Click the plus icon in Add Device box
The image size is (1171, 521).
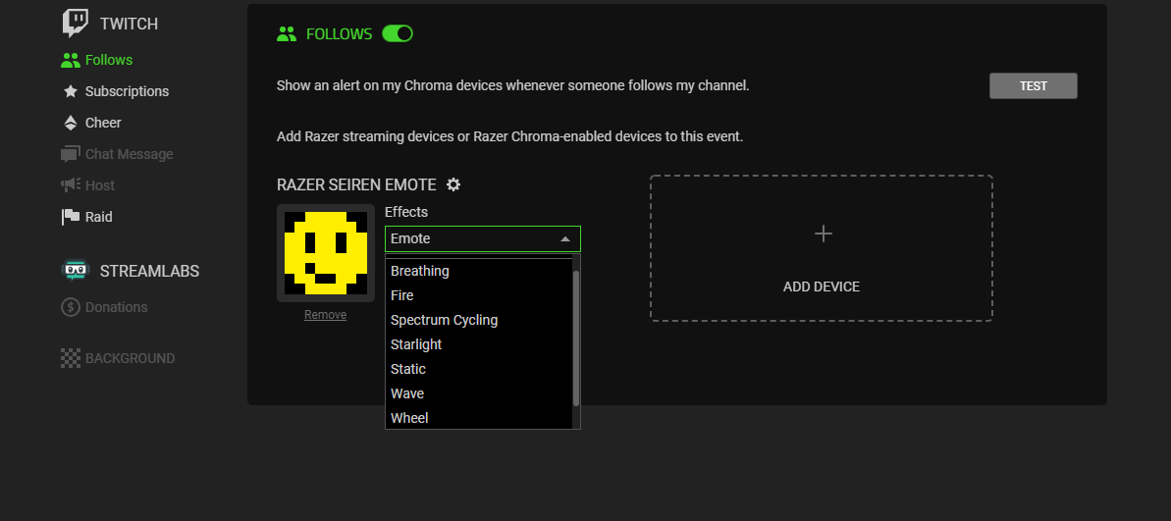point(823,234)
